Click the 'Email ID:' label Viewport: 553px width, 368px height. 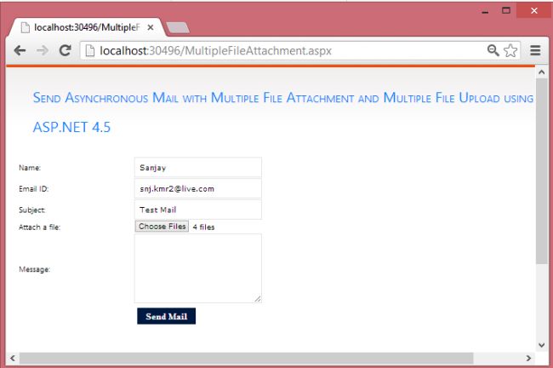pyautogui.click(x=34, y=189)
